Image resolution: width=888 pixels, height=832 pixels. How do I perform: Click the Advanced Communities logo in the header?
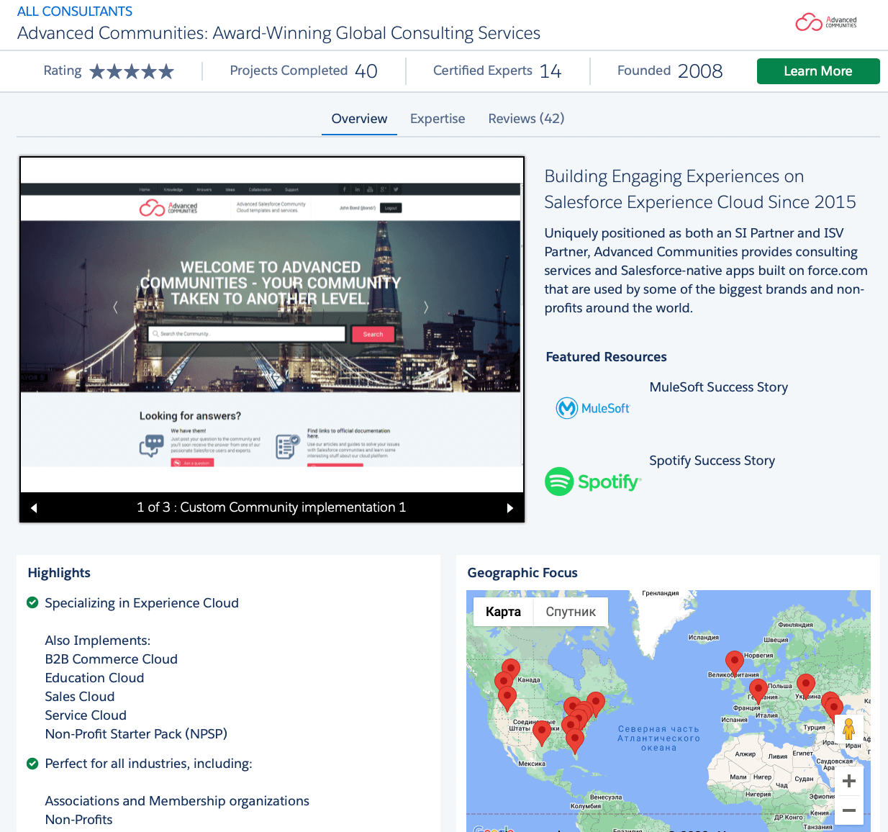[x=825, y=22]
